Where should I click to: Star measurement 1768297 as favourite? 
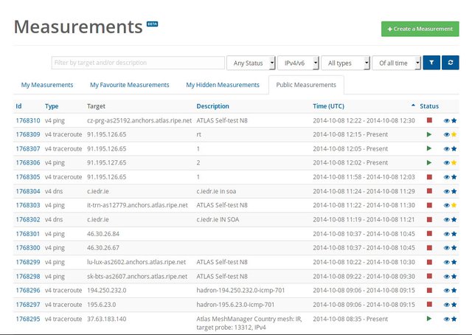tap(454, 305)
